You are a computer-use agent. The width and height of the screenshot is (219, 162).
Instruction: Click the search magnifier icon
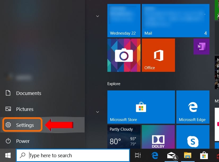point(23,155)
